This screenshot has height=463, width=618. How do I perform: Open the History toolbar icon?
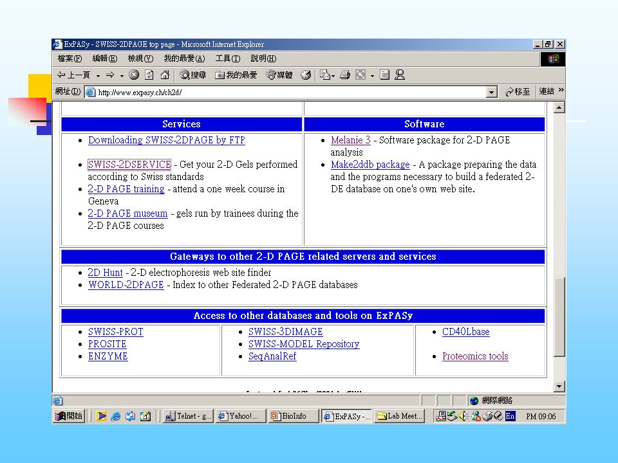tap(305, 75)
